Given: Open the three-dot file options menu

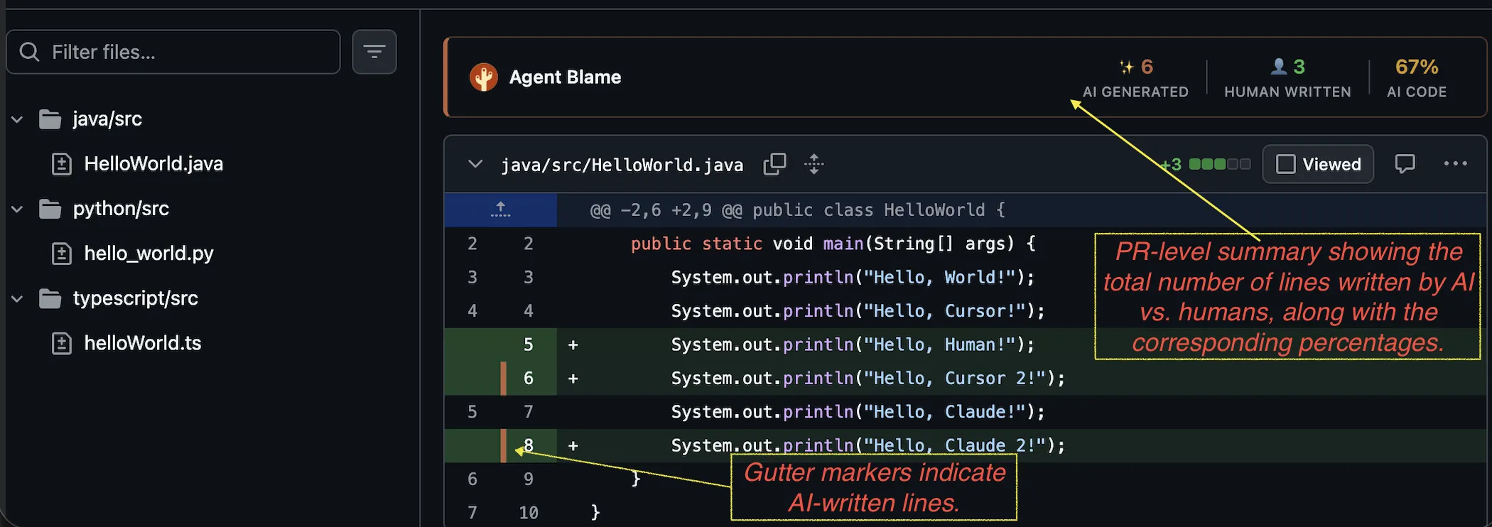Looking at the screenshot, I should 1454,164.
